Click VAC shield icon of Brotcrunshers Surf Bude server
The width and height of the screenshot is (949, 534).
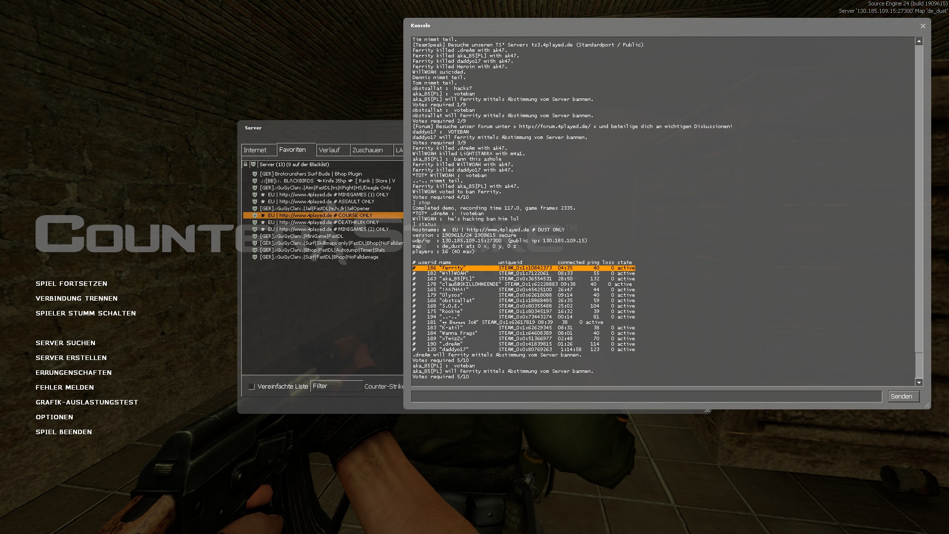(x=255, y=174)
